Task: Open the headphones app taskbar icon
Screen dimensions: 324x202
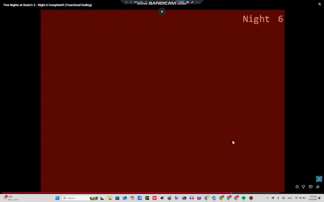Action: 192,198
